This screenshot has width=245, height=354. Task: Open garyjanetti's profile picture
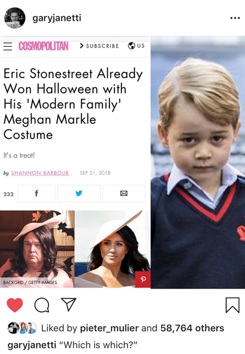(15, 18)
